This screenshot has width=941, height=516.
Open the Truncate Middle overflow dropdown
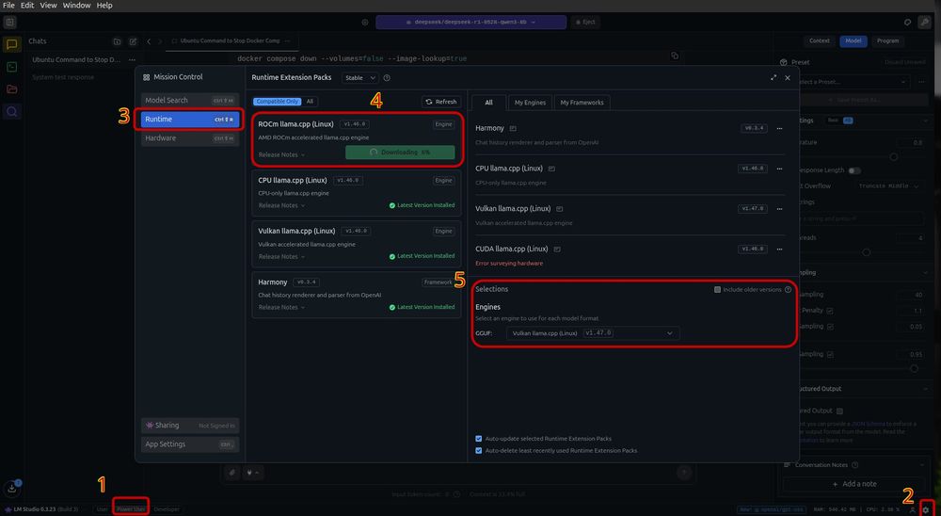888,186
